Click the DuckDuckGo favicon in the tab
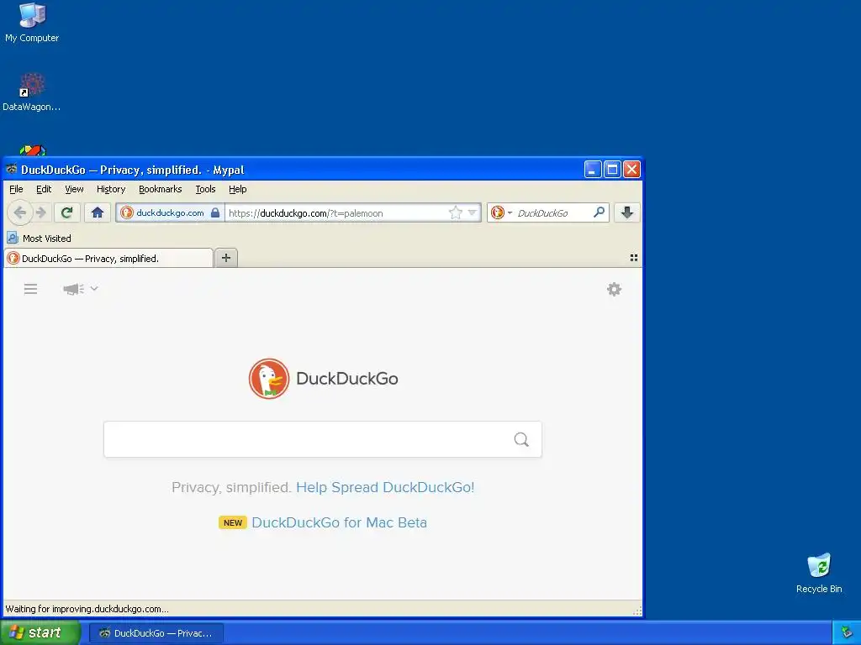Image resolution: width=861 pixels, height=645 pixels. click(13, 259)
